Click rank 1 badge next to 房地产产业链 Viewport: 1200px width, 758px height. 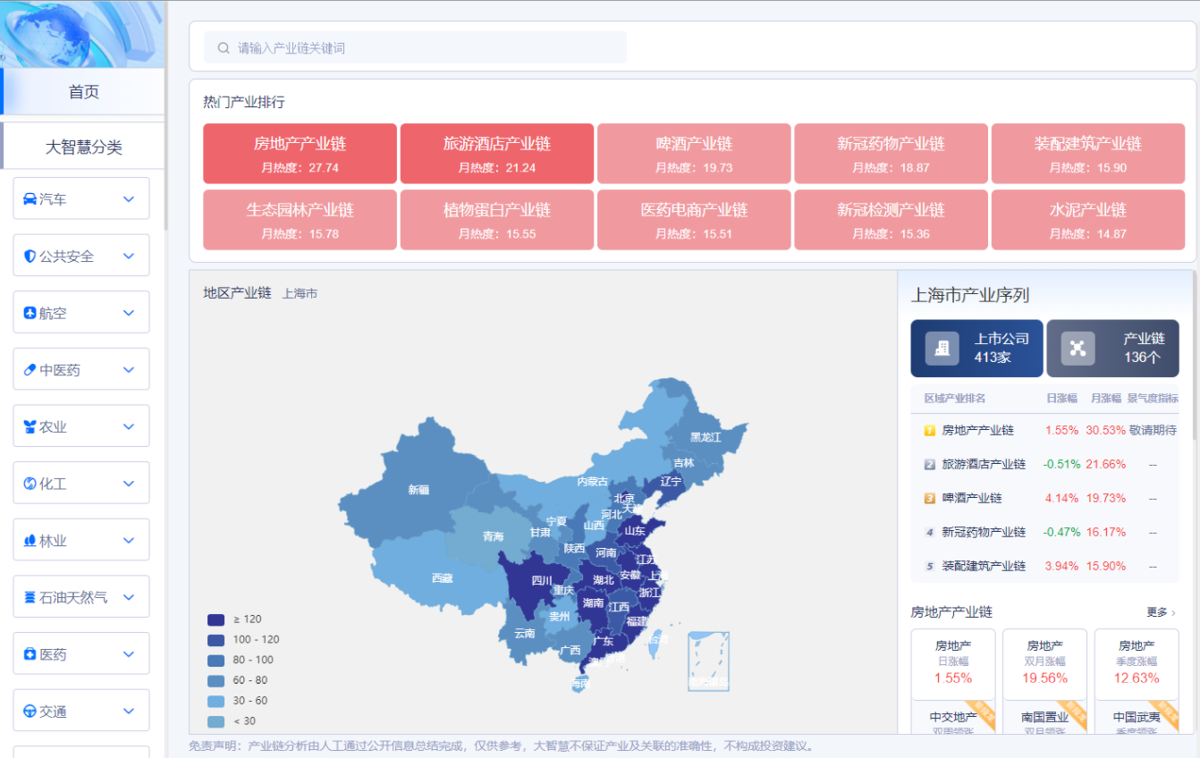pos(930,431)
